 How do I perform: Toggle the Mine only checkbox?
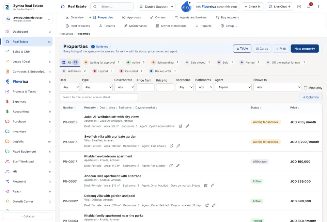tap(306, 88)
